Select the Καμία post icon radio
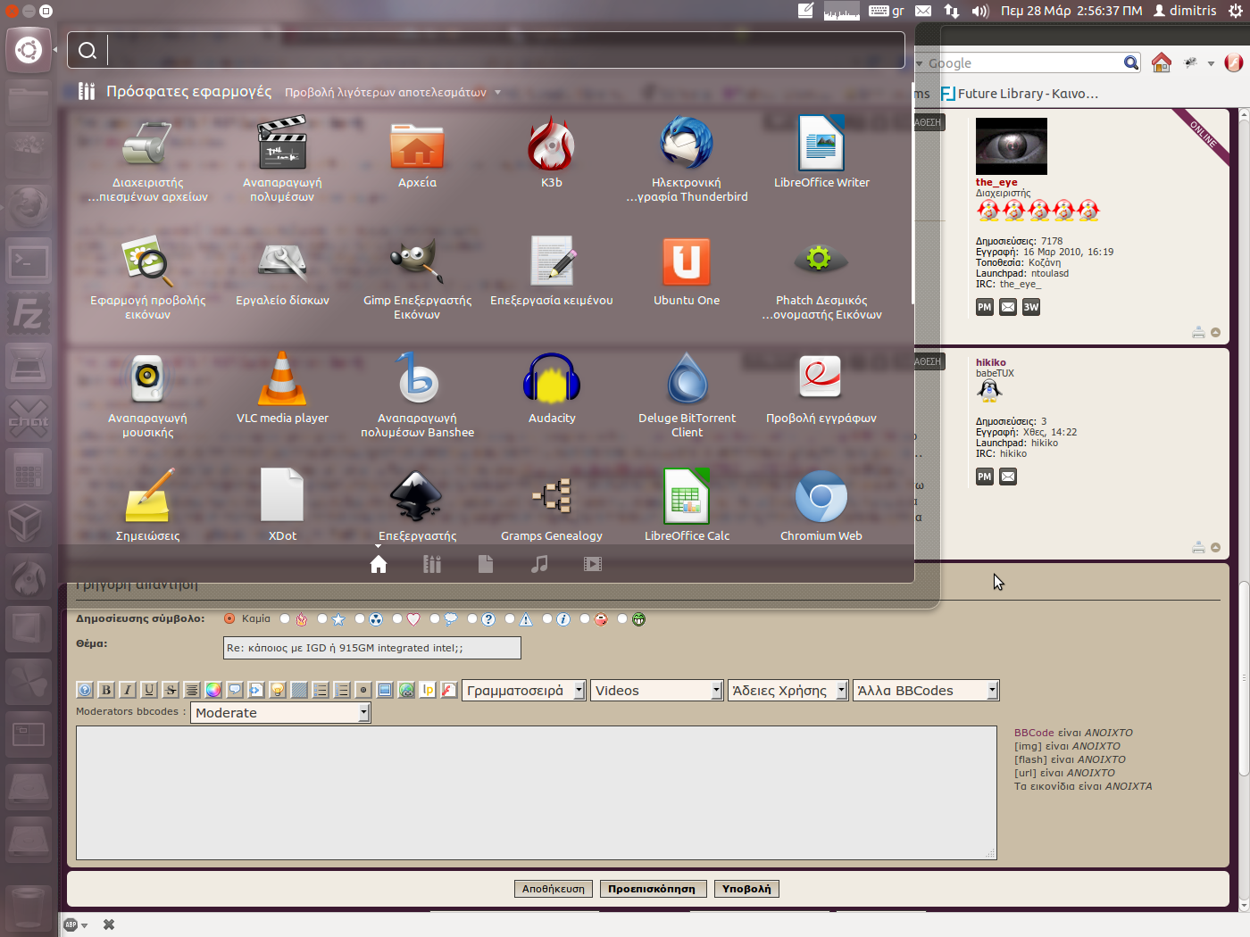Image resolution: width=1250 pixels, height=937 pixels. click(x=229, y=618)
